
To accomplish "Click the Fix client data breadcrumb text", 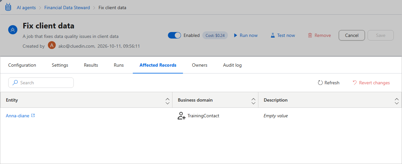I will pos(112,8).
